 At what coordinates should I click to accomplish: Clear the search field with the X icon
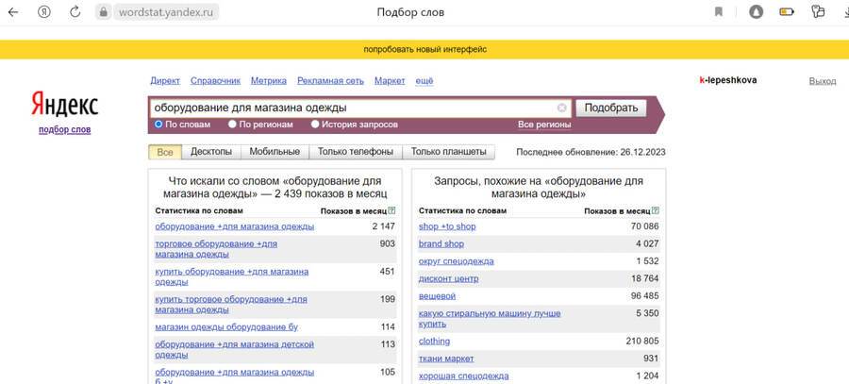(561, 108)
